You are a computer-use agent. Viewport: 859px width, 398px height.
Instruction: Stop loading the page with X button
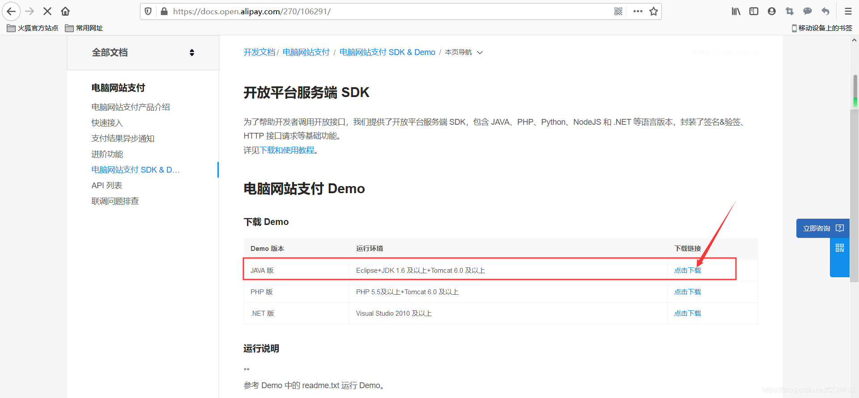(47, 11)
